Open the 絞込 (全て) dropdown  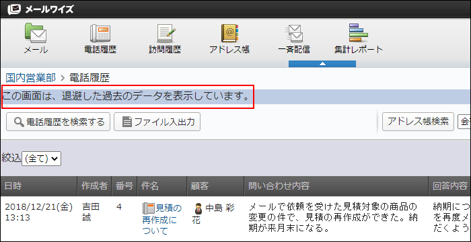coord(42,159)
